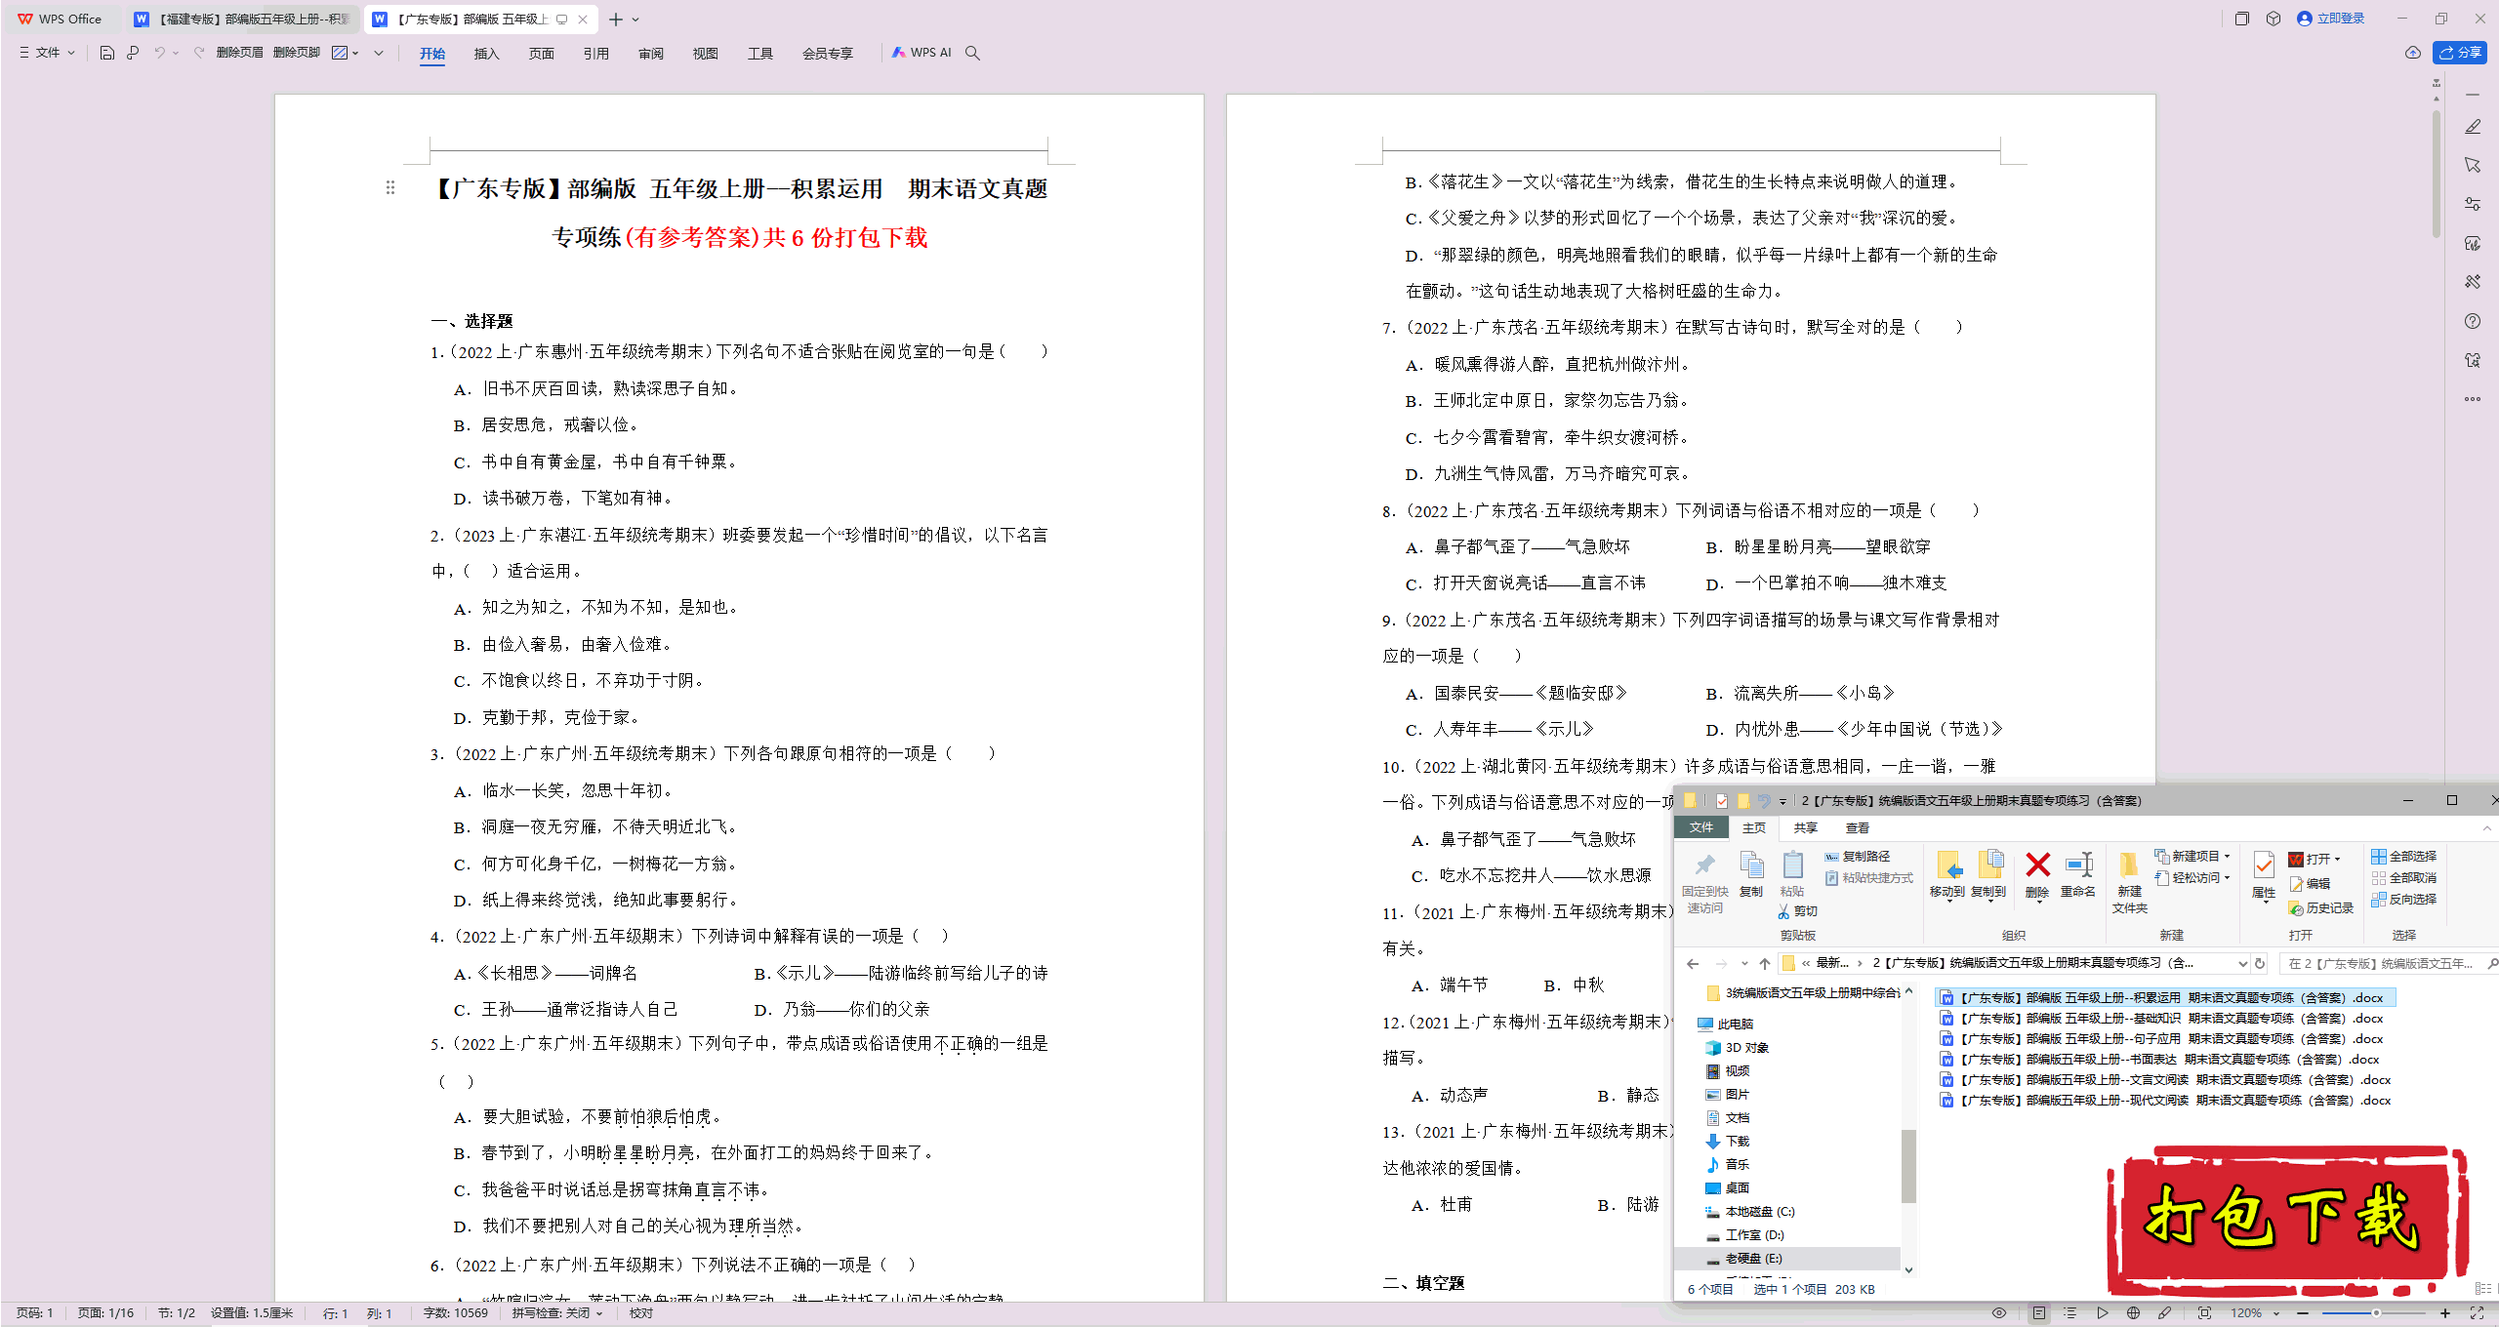Viewport: 2499px width, 1327px height.
Task: Click Select All in Explorer ribbon
Action: (2403, 857)
